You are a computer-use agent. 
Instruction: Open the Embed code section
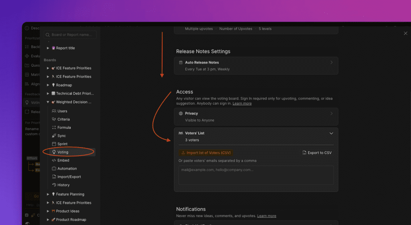[x=63, y=160]
